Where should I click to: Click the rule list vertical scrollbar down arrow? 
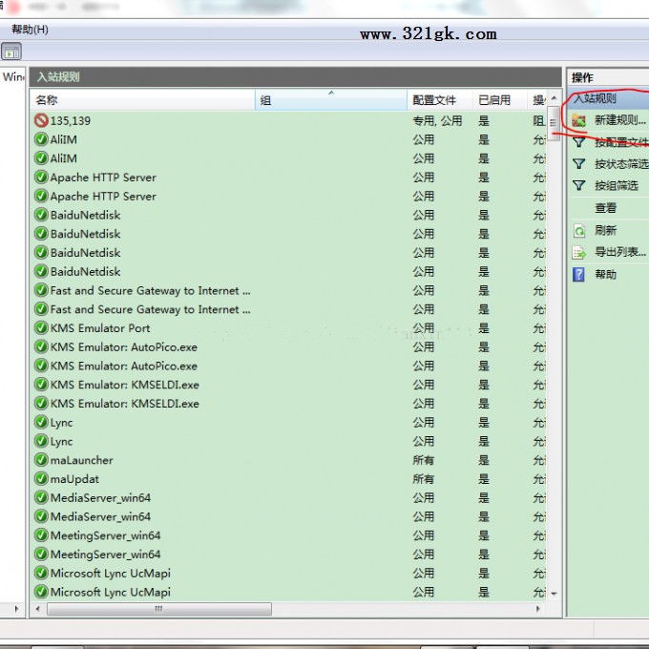554,594
